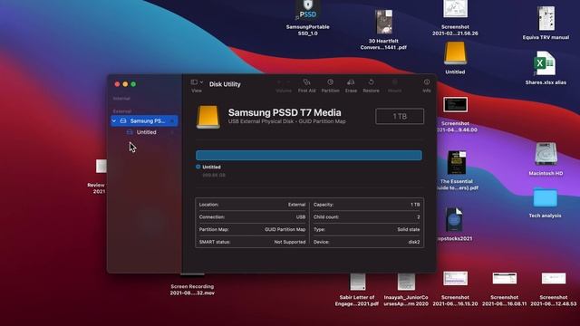
Task: Click the Restore toolbar icon
Action: coord(371,82)
